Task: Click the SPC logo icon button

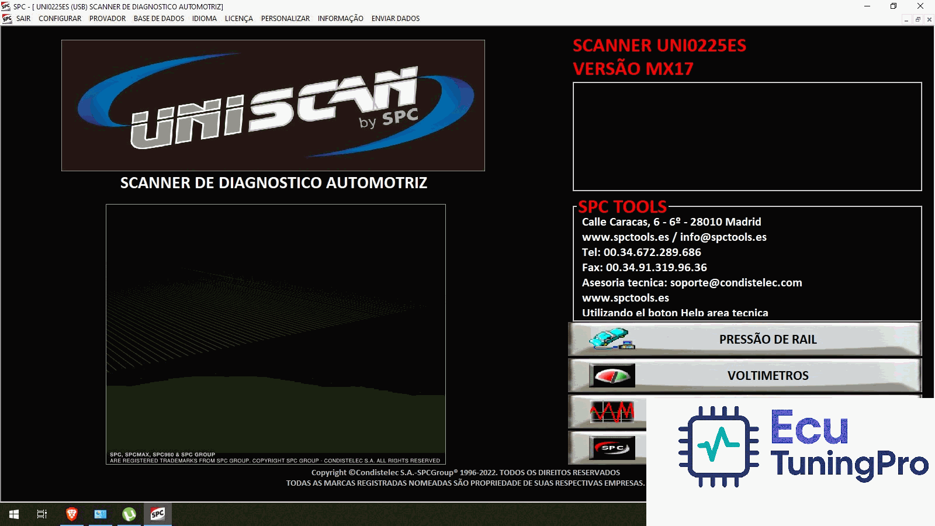Action: click(x=611, y=448)
